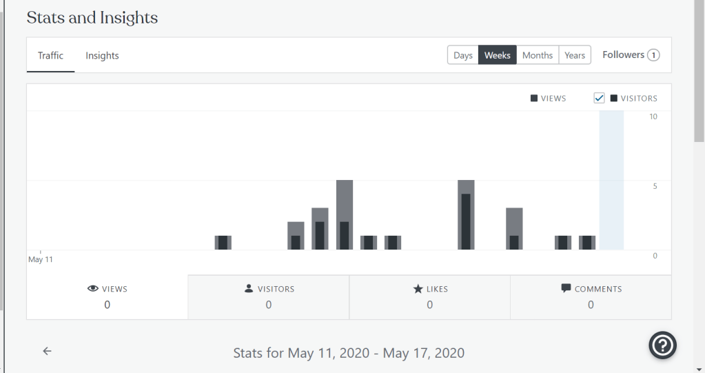Screen dimensions: 705x373
Task: Select the Days time period
Action: (x=463, y=55)
